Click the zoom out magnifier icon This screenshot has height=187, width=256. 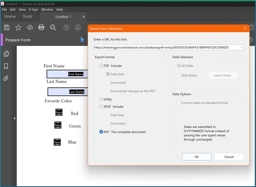pos(53,27)
